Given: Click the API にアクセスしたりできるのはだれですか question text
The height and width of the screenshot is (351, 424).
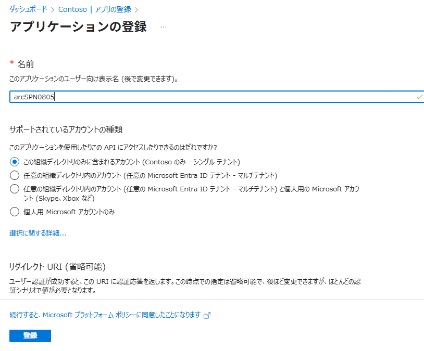Looking at the screenshot, I should tap(113, 148).
